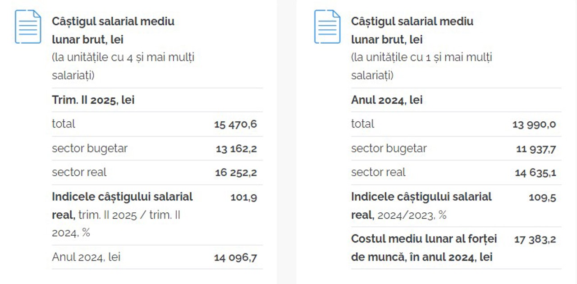This screenshot has height=284, width=577.
Task: Click the sector bugetar value 11 937,7
Action: click(536, 149)
